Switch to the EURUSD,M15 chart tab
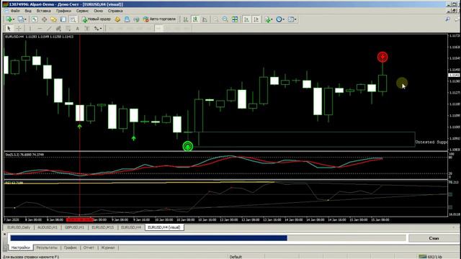 pyautogui.click(x=102, y=227)
